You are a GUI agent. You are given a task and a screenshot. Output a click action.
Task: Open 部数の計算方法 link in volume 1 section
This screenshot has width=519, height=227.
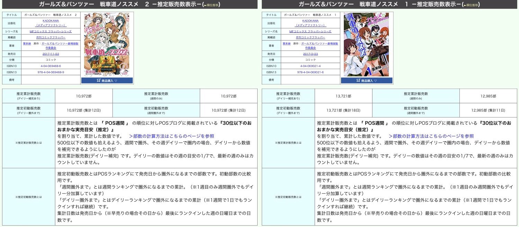[431, 136]
